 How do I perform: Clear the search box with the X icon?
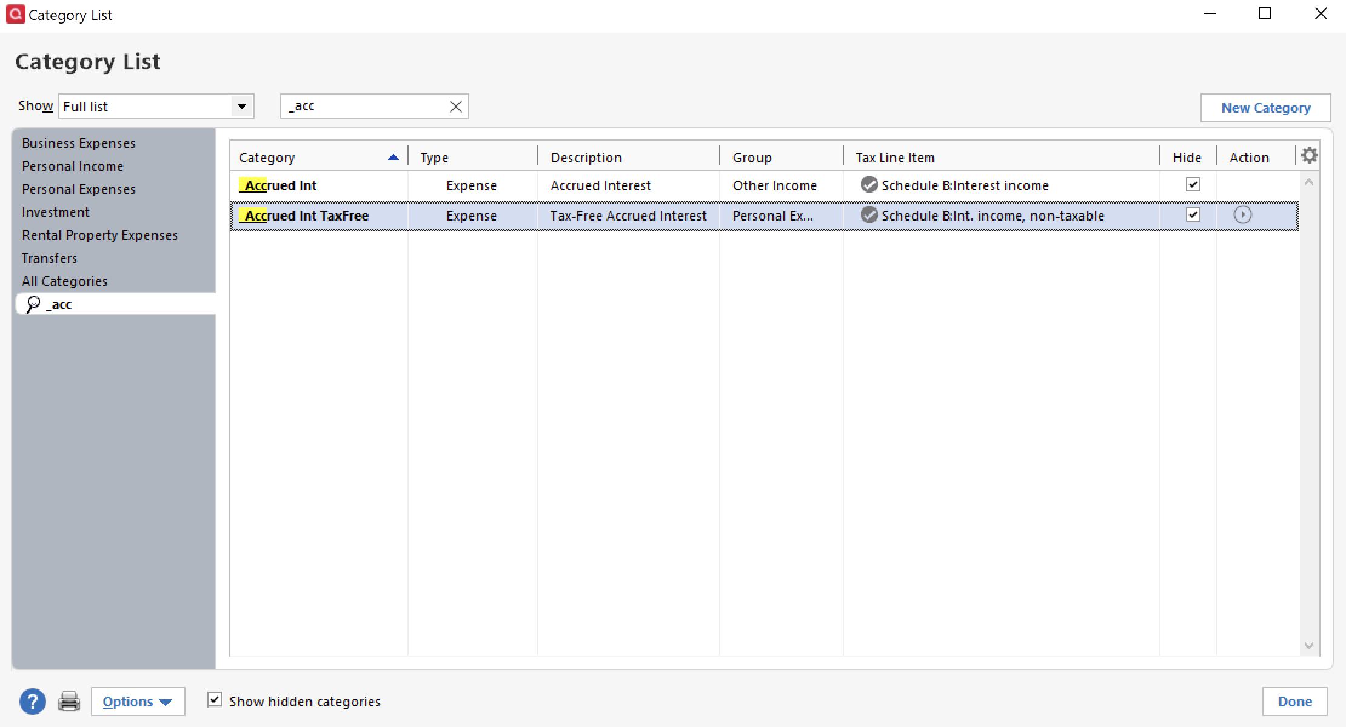click(x=456, y=105)
